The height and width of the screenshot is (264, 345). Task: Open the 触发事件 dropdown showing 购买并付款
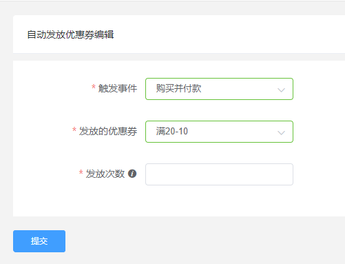219,89
